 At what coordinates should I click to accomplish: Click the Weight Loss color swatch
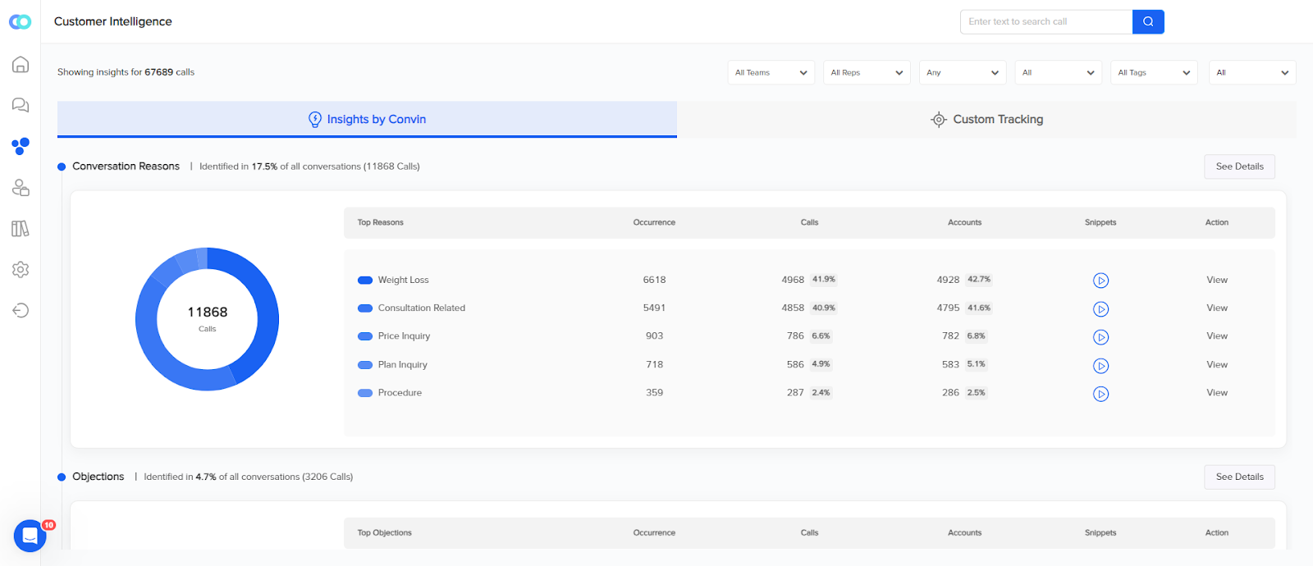(365, 281)
